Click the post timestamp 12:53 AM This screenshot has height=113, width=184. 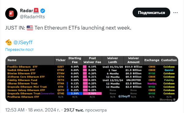click(x=15, y=110)
